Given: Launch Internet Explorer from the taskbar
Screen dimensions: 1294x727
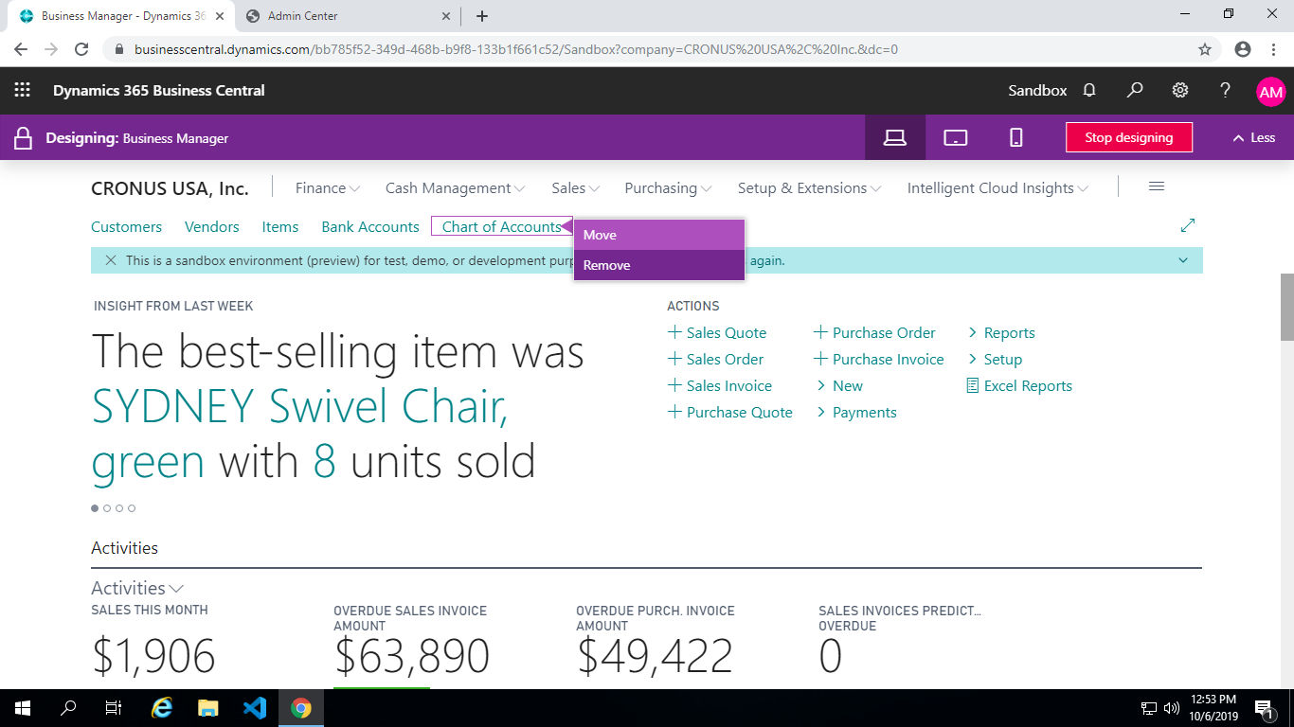Looking at the screenshot, I should coord(163,708).
